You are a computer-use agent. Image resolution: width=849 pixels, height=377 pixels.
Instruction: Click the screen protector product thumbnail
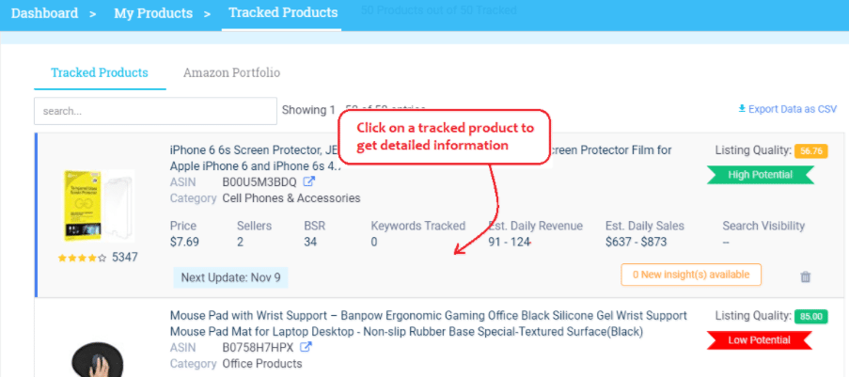[98, 207]
